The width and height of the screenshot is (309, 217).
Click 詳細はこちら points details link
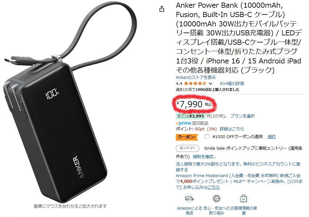(x=232, y=129)
